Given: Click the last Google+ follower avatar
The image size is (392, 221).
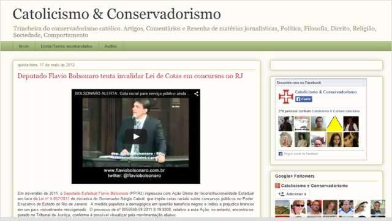Looking at the screenshot, I should coord(378,208).
